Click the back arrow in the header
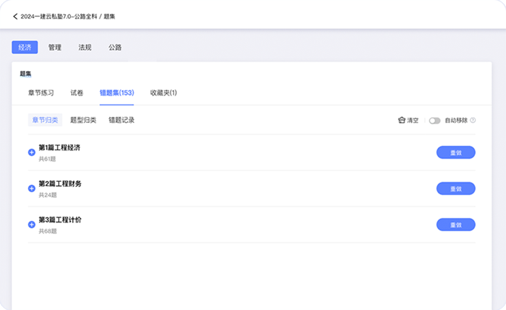The height and width of the screenshot is (310, 506). (15, 17)
